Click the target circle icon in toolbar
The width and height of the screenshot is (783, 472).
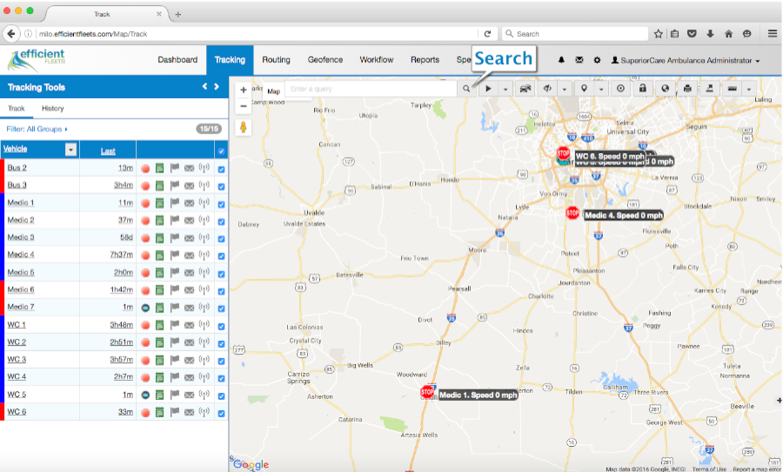620,89
